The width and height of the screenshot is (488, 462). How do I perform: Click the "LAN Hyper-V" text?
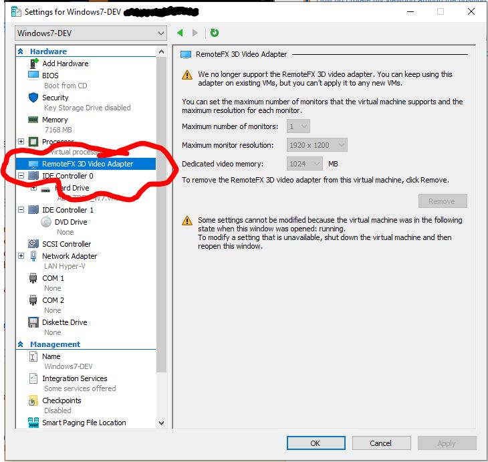click(x=64, y=266)
